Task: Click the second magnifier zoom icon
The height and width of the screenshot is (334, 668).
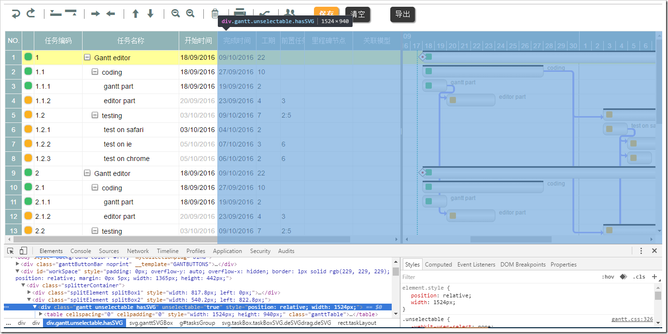Action: click(190, 13)
